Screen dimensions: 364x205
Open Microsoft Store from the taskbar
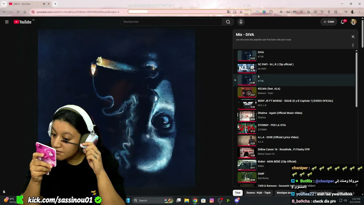coord(203,200)
